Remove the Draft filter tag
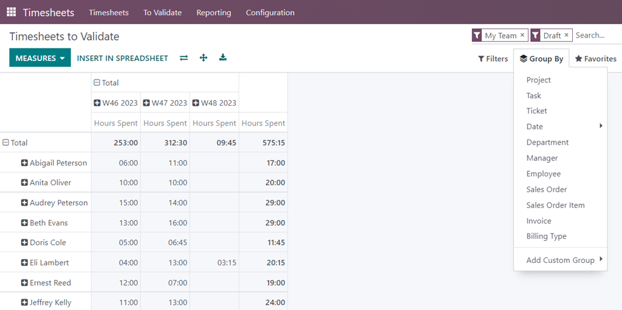The width and height of the screenshot is (622, 310). [566, 36]
